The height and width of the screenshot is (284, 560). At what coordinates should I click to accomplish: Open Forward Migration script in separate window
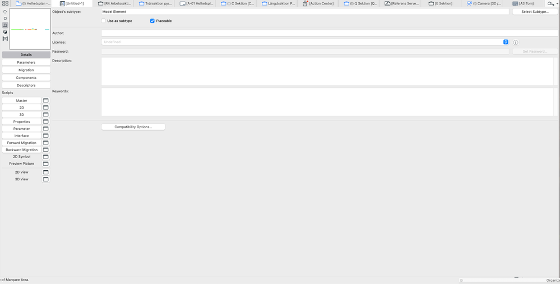point(46,143)
